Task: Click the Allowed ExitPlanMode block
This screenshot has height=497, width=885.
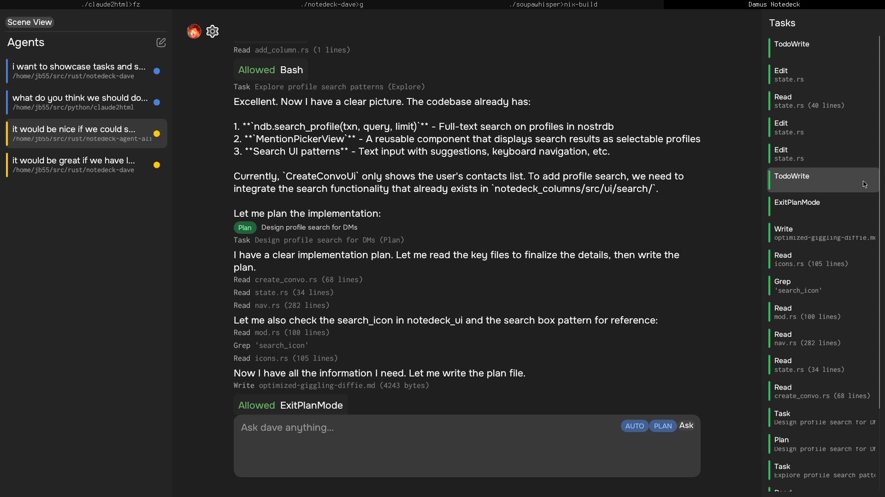Action: point(290,405)
